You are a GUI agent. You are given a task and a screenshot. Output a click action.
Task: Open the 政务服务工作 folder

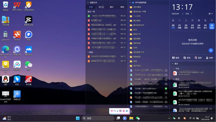pos(137,52)
